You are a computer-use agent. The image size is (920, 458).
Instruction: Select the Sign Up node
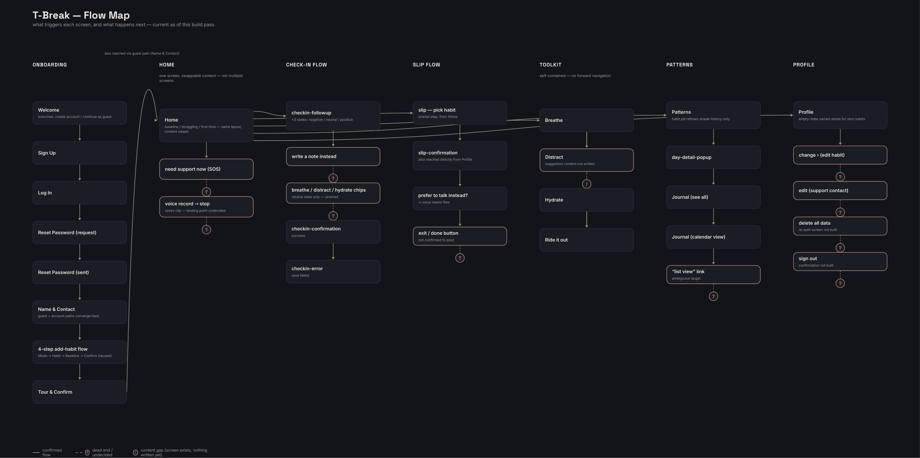point(80,153)
